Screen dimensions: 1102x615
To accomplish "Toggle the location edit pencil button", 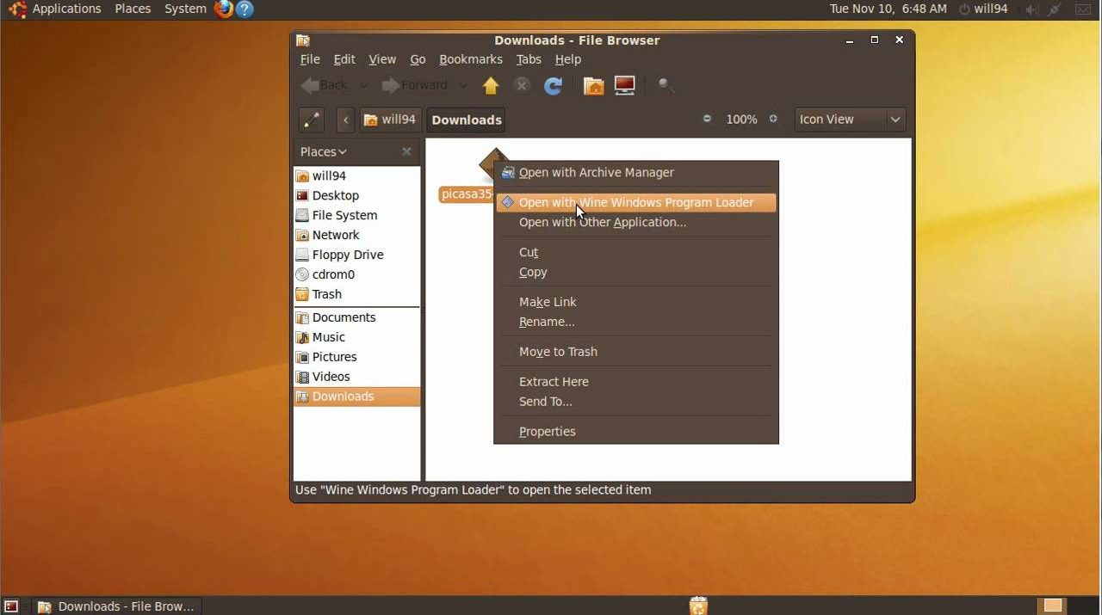I will 311,120.
